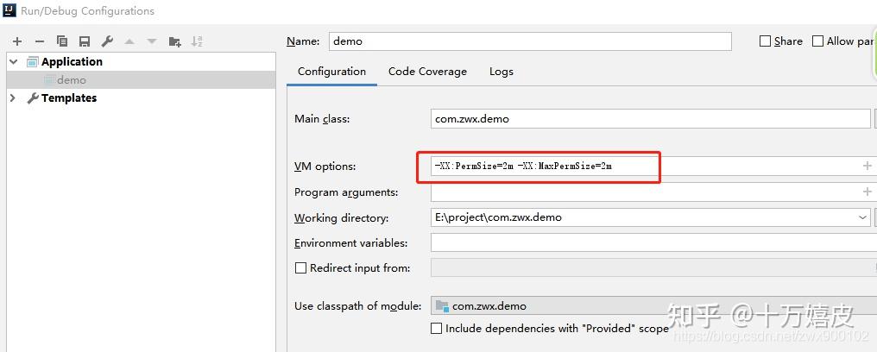Enable the Share checkbox
The height and width of the screenshot is (352, 877).
point(766,41)
